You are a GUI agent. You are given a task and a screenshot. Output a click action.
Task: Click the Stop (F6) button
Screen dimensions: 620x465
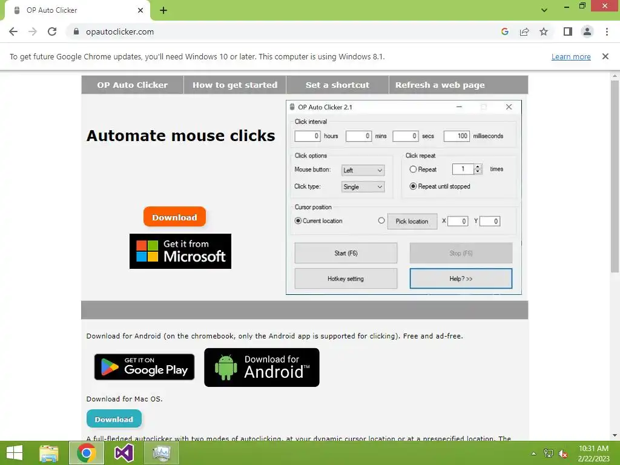(x=461, y=253)
